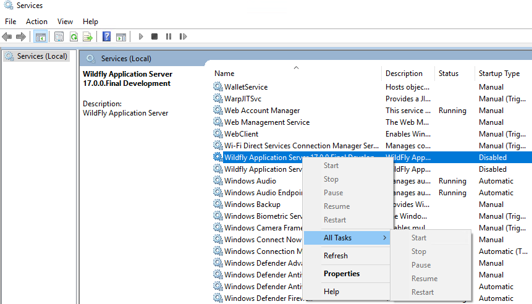Click gear icon beside Windows Backup

218,205
